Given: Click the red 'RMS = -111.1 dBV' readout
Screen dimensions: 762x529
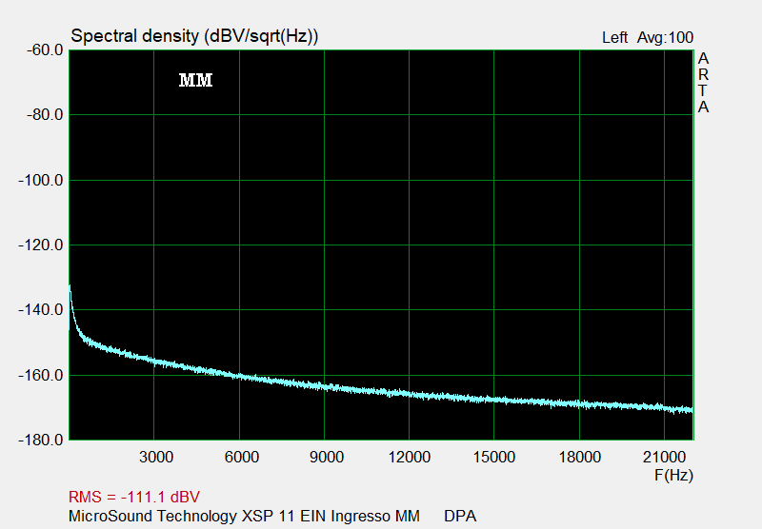Looking at the screenshot, I should tap(134, 497).
